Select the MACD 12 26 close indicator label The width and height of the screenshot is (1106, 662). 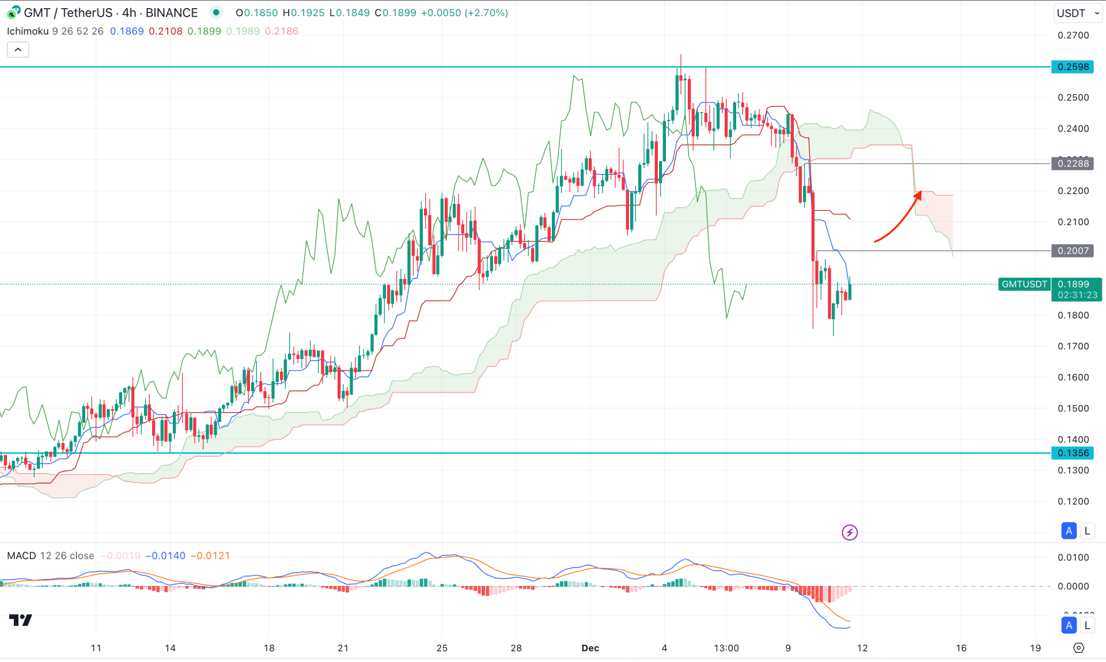pyautogui.click(x=51, y=555)
